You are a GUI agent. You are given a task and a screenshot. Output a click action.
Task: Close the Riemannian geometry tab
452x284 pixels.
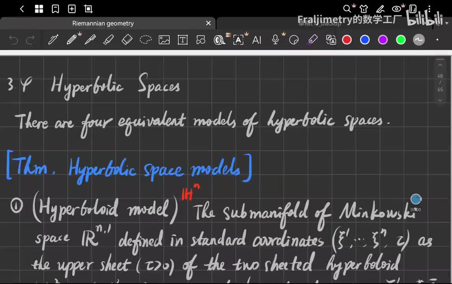(x=208, y=23)
